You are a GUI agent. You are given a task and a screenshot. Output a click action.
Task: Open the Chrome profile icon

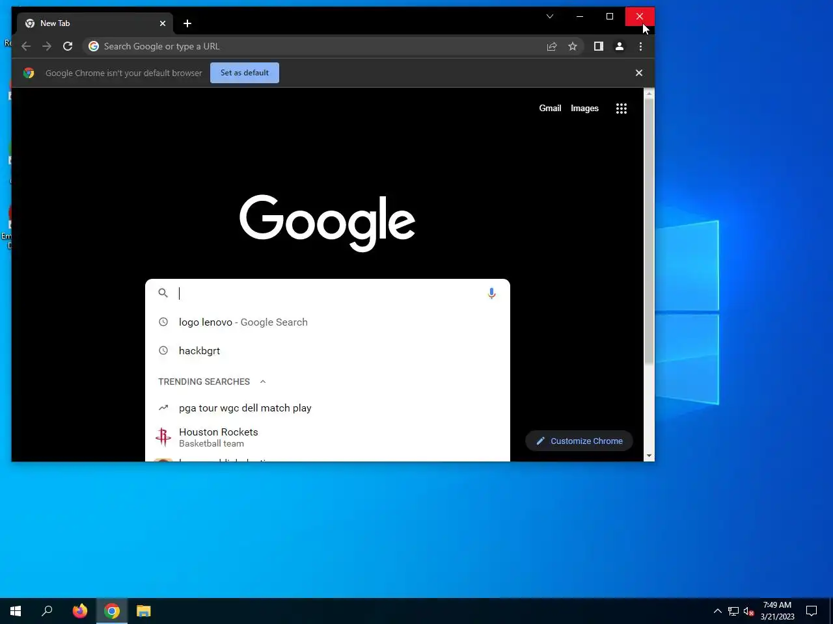click(620, 46)
